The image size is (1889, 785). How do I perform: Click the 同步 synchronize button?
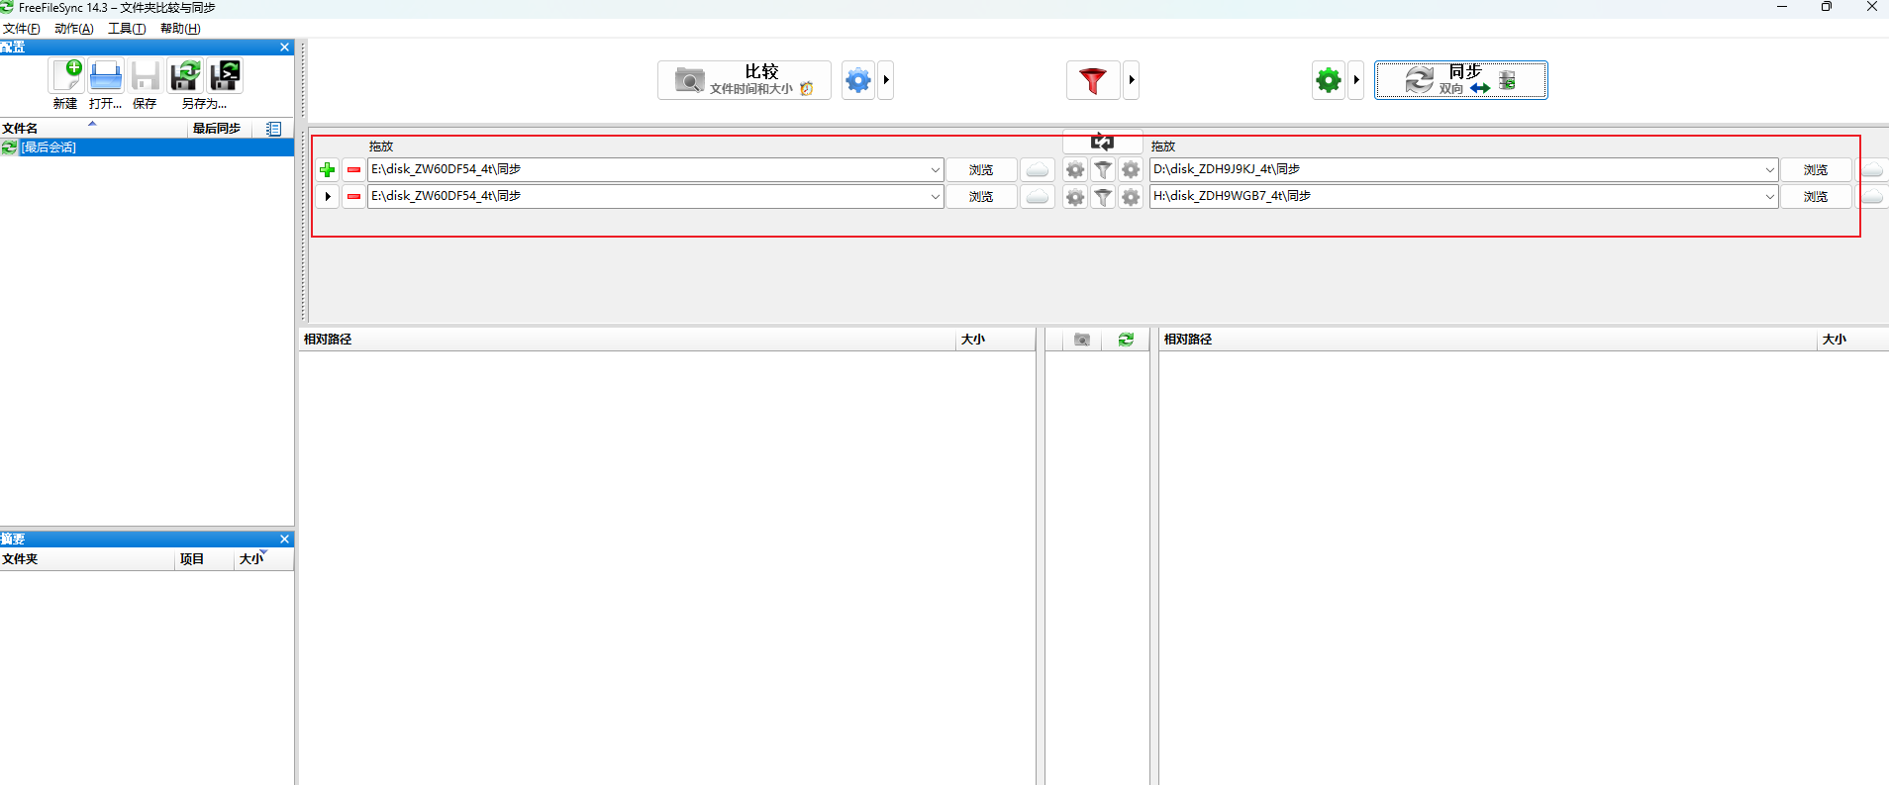1460,80
